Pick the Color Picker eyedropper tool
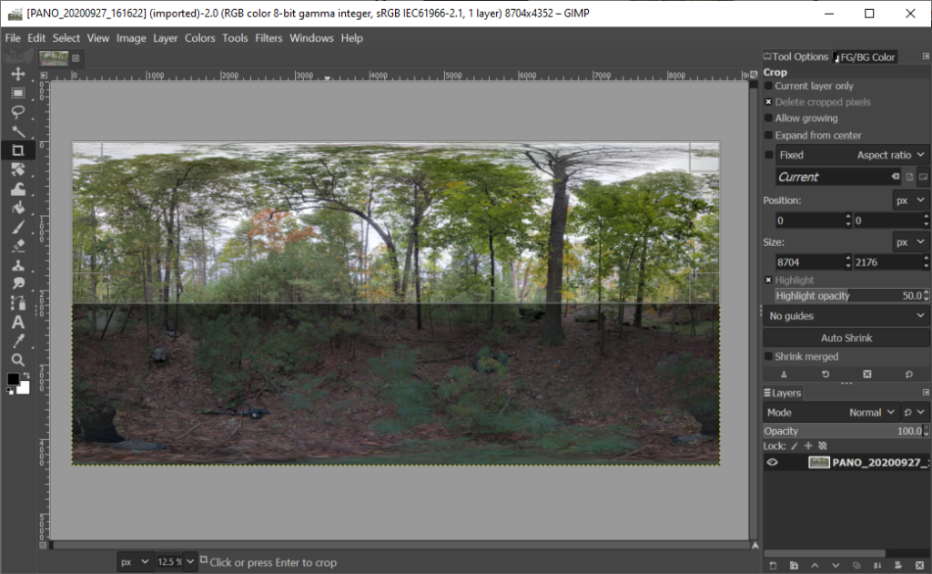932x574 pixels. click(x=17, y=341)
